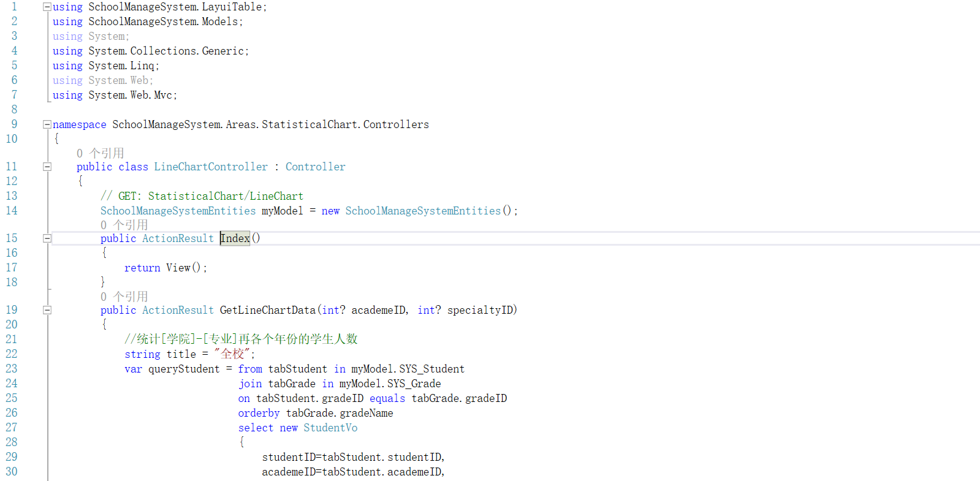Collapse the GetLineChartData method block
The height and width of the screenshot is (481, 980).
tap(47, 310)
